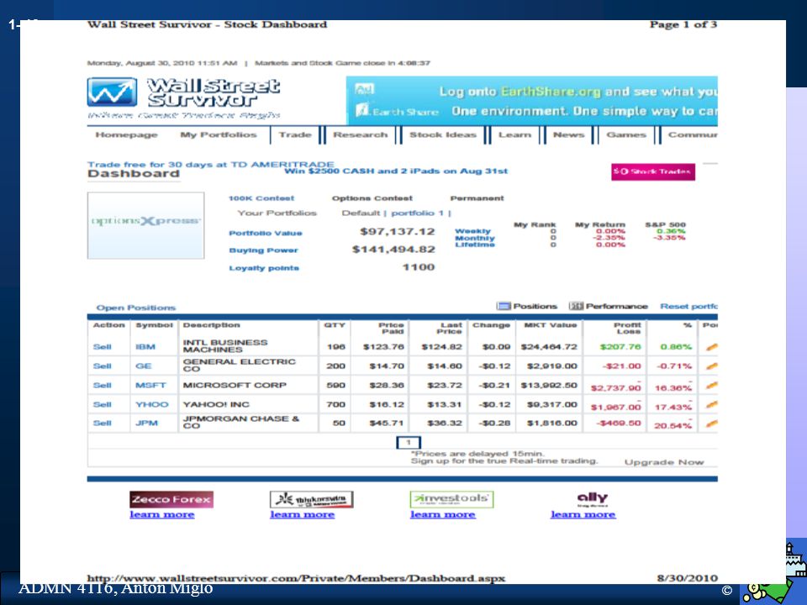This screenshot has height=605, width=807.
Task: Open the Stock Ideas menu item
Action: pyautogui.click(x=443, y=134)
